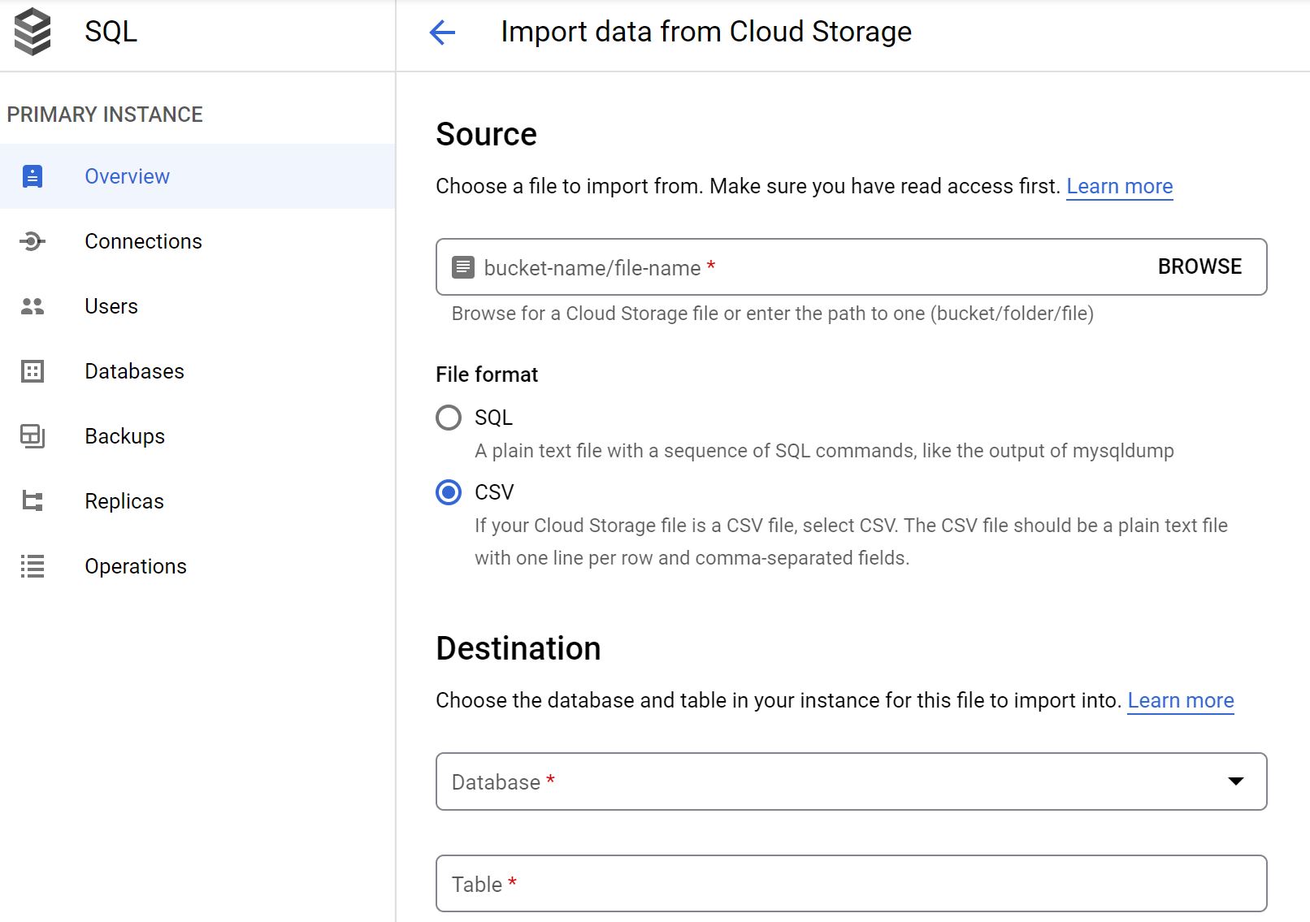
Task: Open the Learn more link under Source
Action: click(1120, 186)
